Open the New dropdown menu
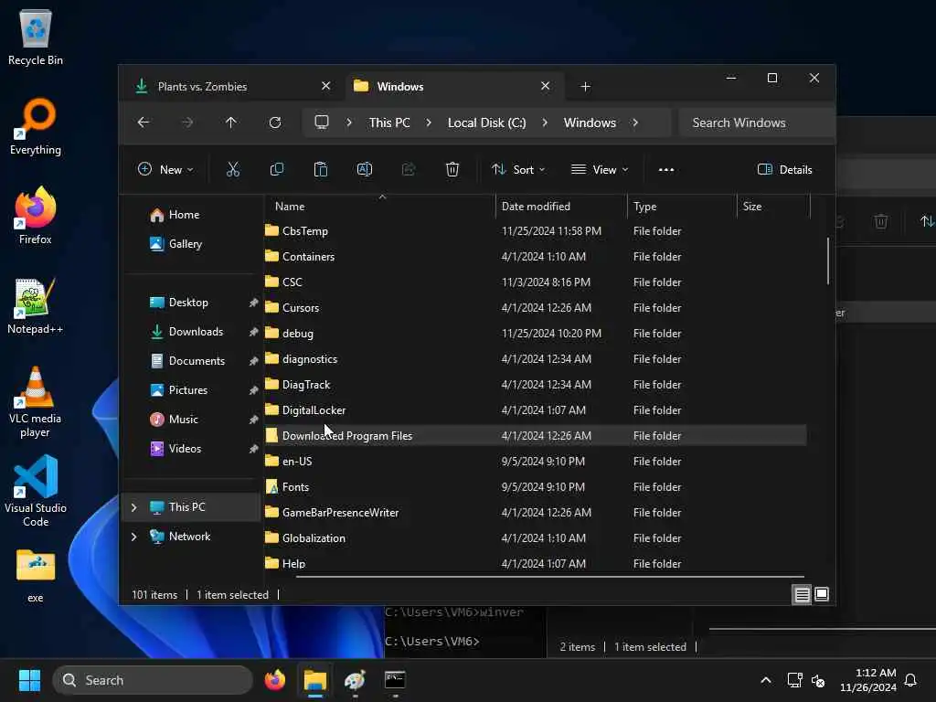The width and height of the screenshot is (936, 702). 165,169
